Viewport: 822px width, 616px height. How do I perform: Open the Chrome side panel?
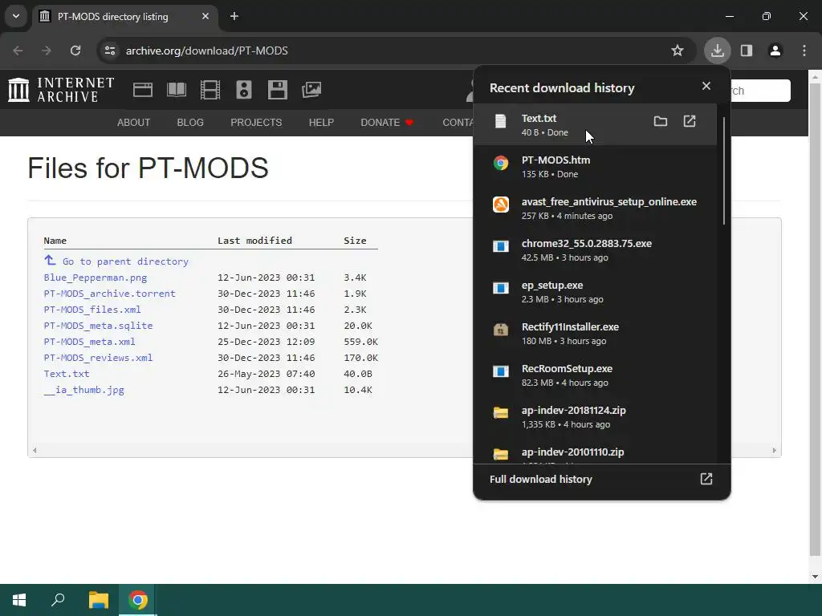coord(746,51)
